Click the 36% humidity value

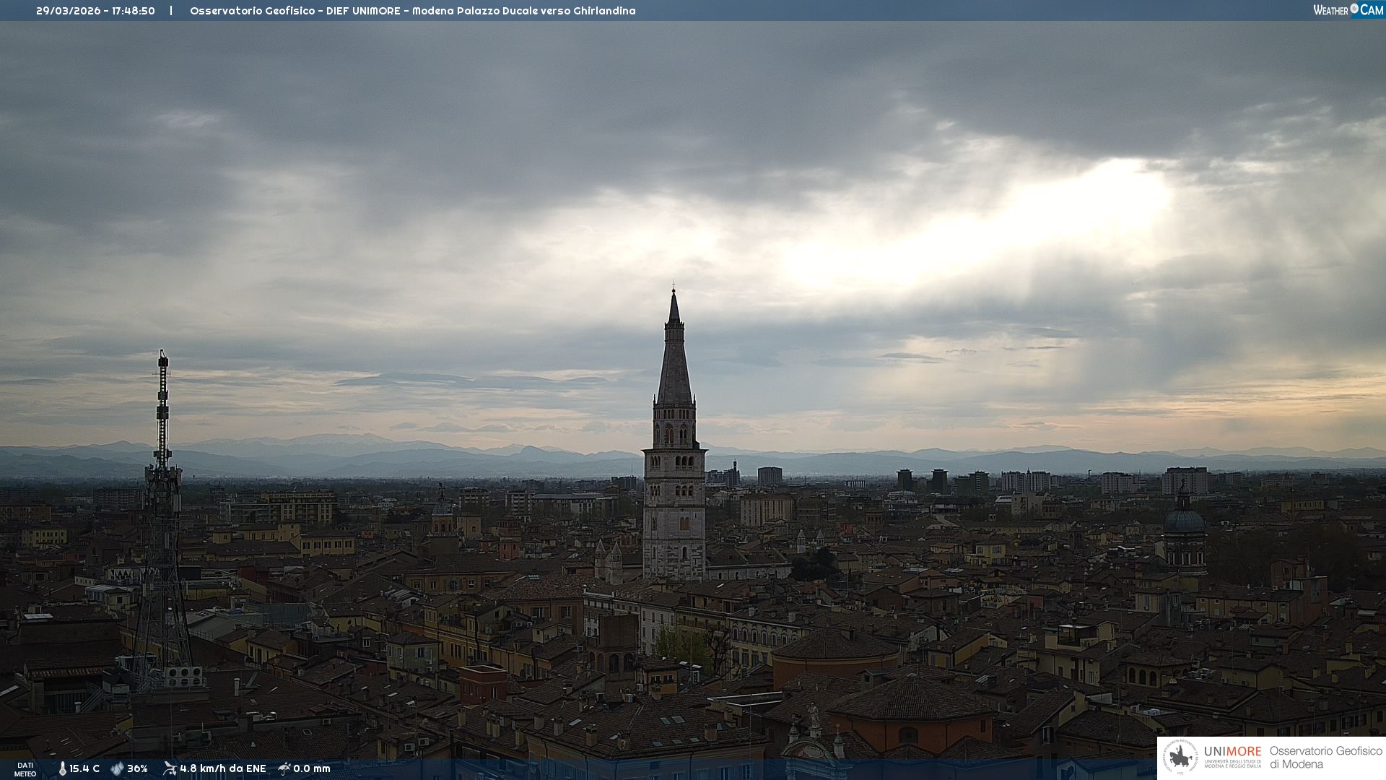pyautogui.click(x=137, y=768)
